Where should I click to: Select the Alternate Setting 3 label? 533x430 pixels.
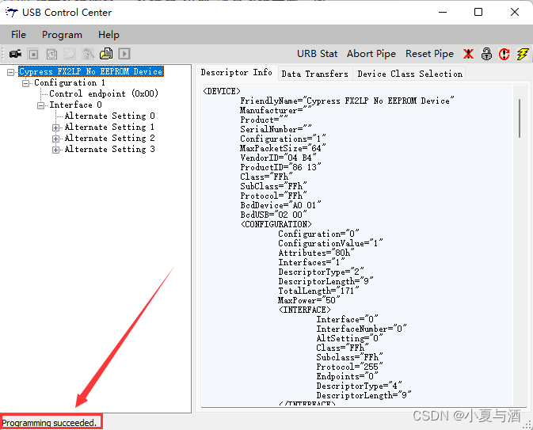(x=109, y=149)
